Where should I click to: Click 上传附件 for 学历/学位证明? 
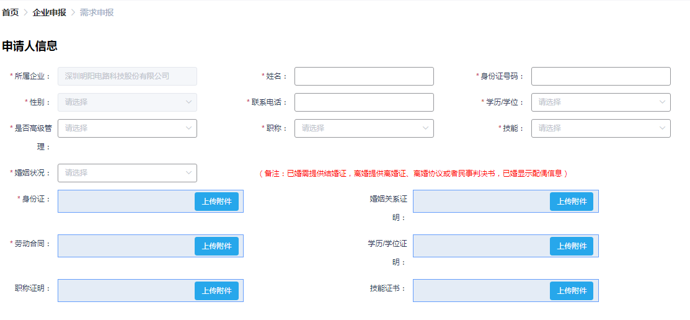(571, 246)
